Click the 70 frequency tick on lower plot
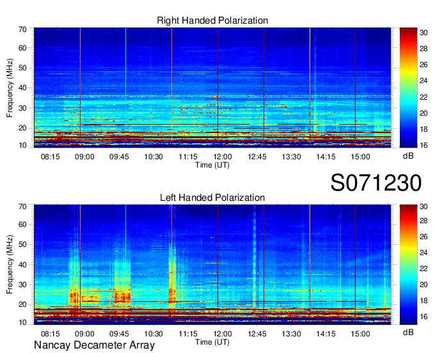Image resolution: width=435 pixels, height=353 pixels. pyautogui.click(x=22, y=207)
